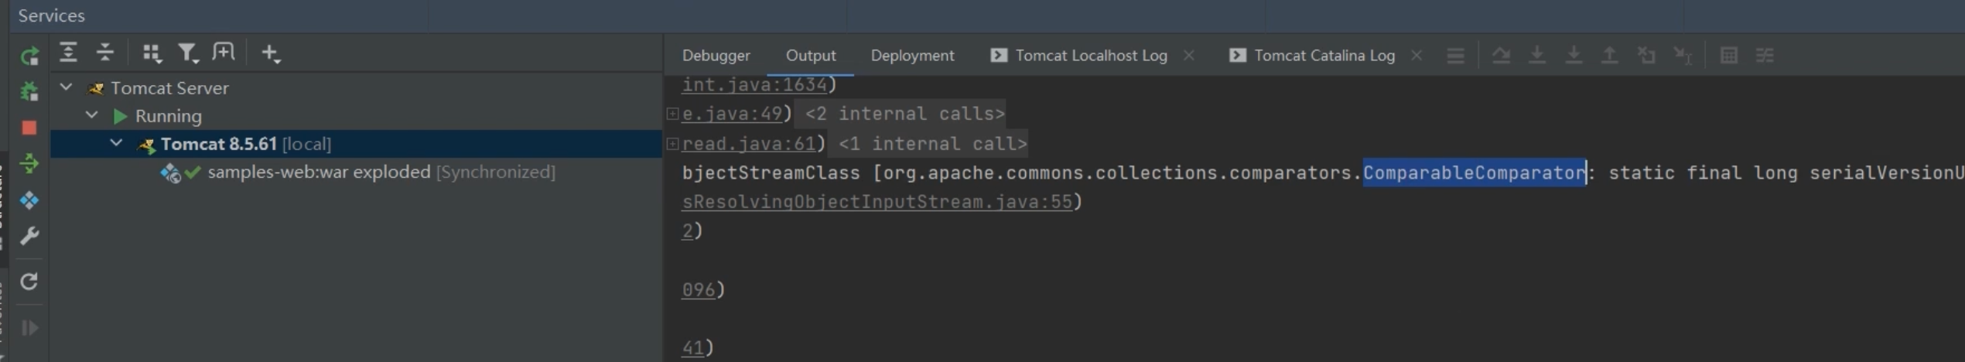Screen dimensions: 1965x362
Task: Open the wrench settings icon
Action: tap(29, 236)
